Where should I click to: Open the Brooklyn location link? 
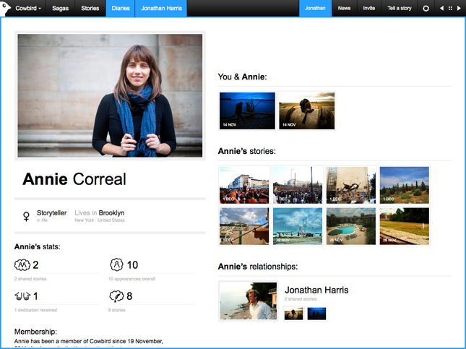click(x=111, y=213)
